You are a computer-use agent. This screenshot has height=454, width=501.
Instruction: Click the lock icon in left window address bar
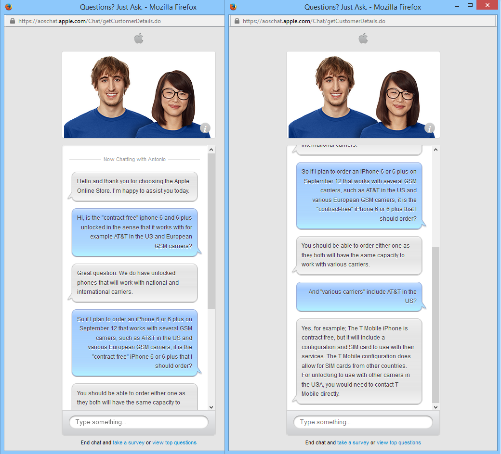13,21
